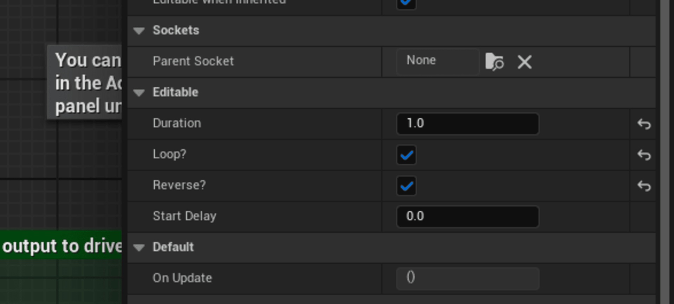Image resolution: width=674 pixels, height=304 pixels.
Task: Toggle the Loop? checkbox
Action: pyautogui.click(x=406, y=155)
